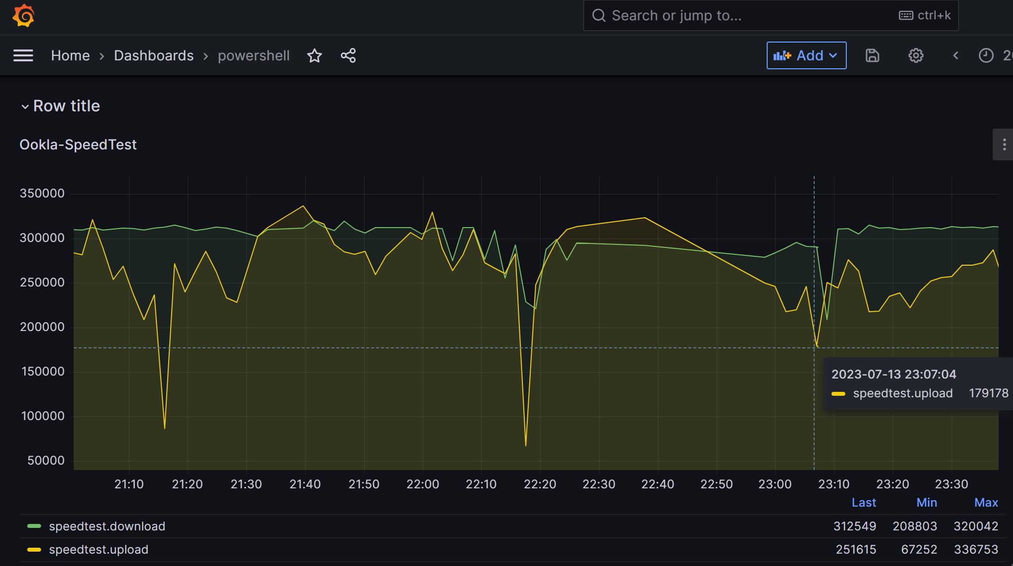
Task: Toggle speedtest.download series in legend
Action: pos(107,526)
